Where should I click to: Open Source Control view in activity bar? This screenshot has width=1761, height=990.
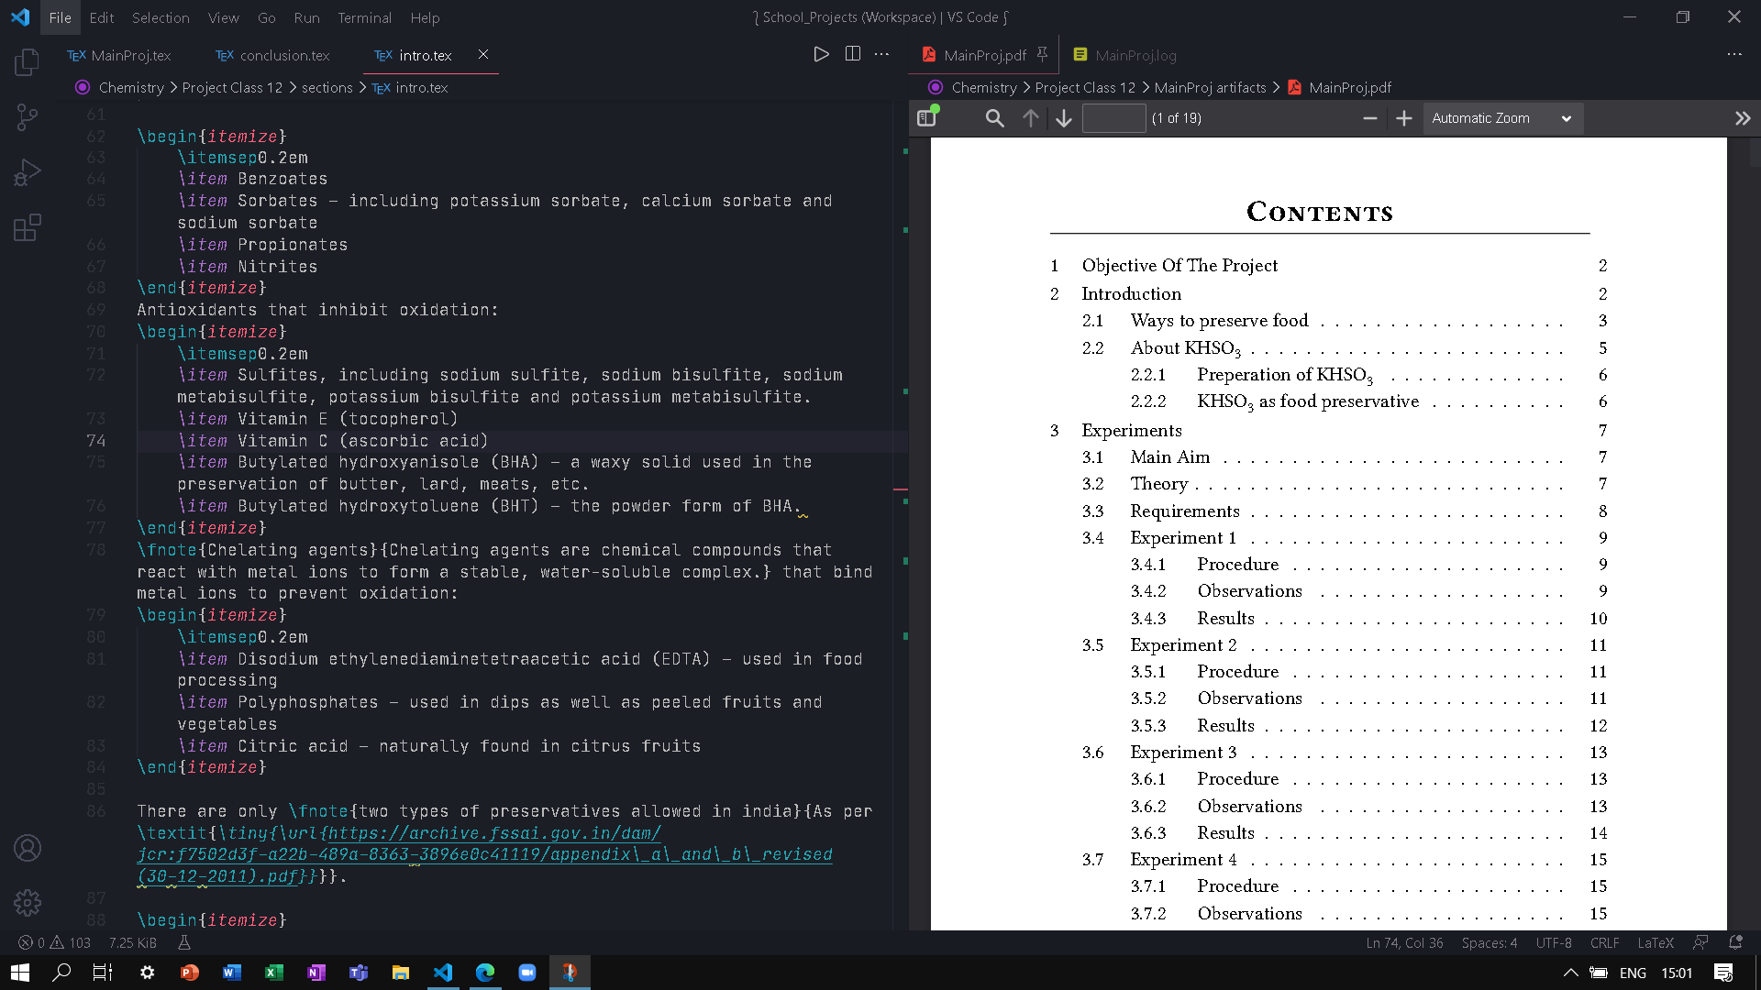coord(28,117)
